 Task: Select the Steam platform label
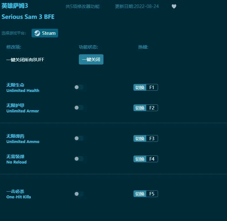coord(49,33)
